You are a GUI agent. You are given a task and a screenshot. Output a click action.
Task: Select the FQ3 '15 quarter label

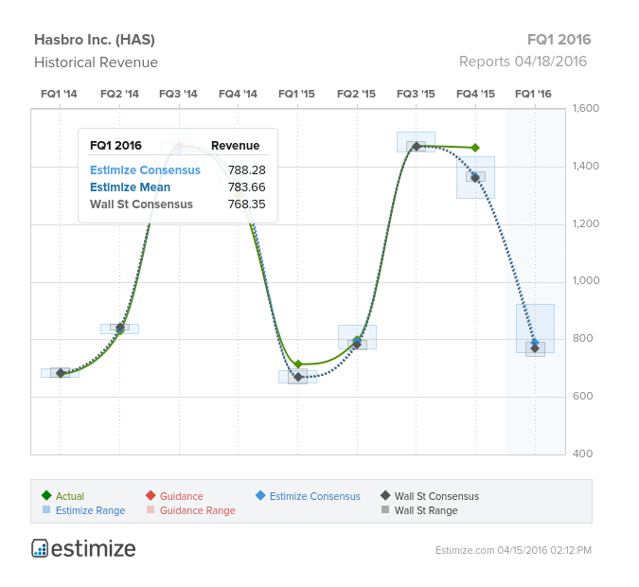tap(416, 94)
